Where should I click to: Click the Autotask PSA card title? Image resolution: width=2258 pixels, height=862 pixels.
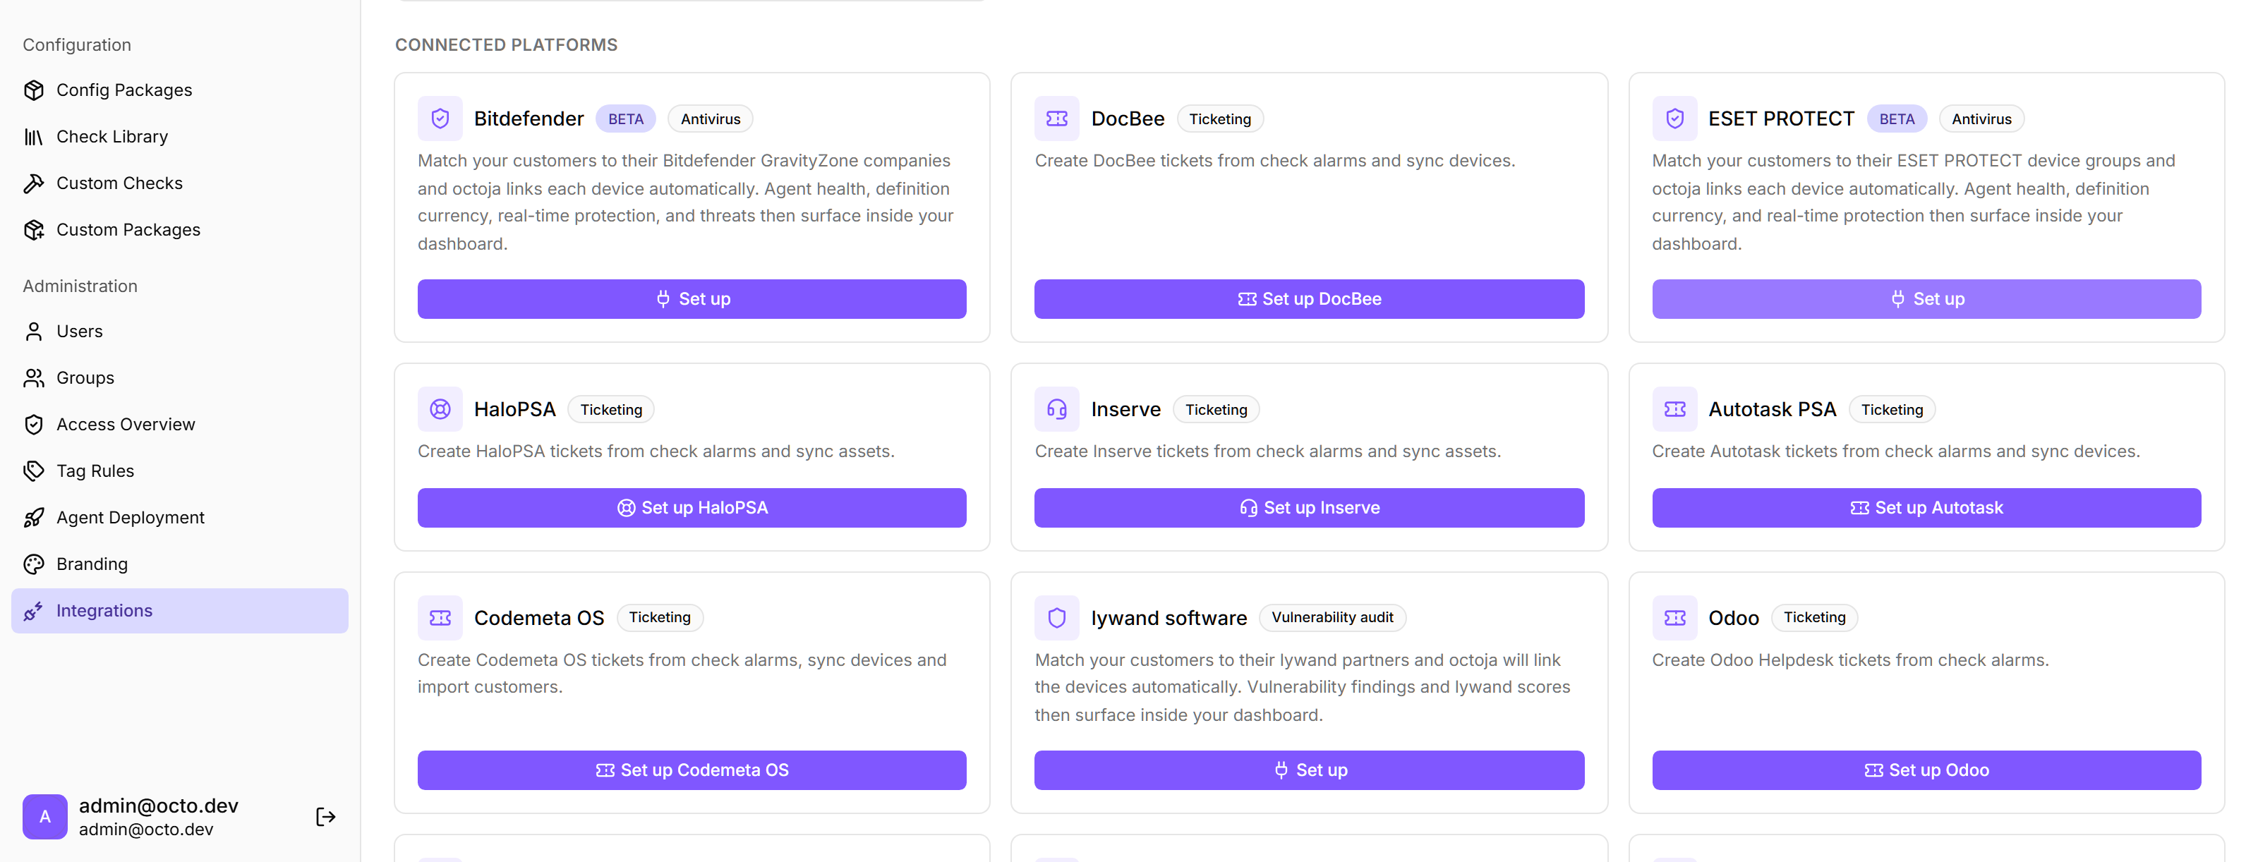point(1772,410)
